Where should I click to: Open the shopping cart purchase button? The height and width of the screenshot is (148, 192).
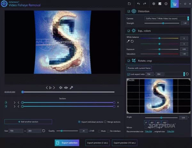point(174,4)
